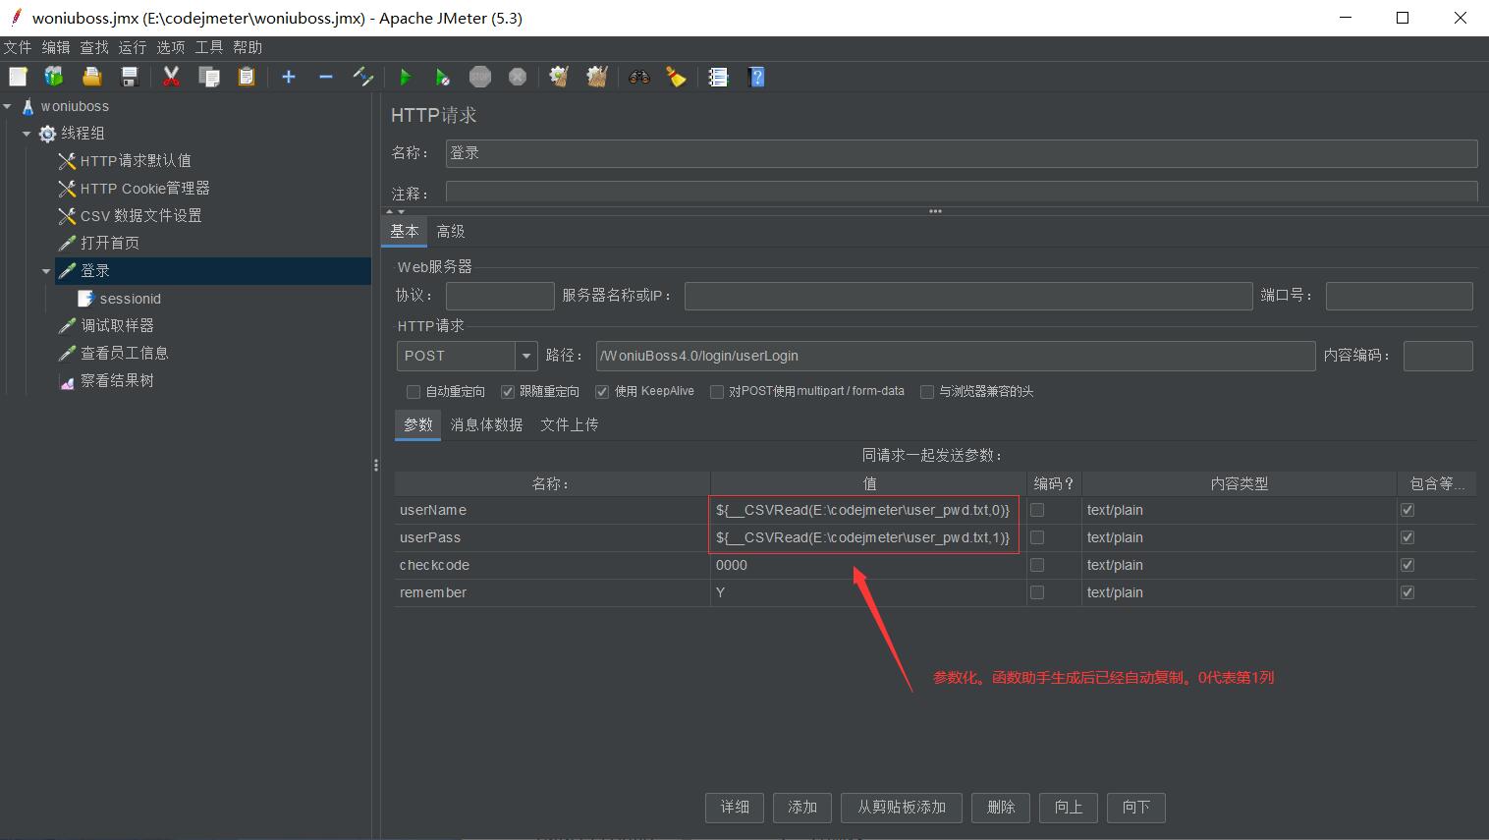The width and height of the screenshot is (1489, 840).
Task: Click the 路径 input field
Action: (x=956, y=356)
